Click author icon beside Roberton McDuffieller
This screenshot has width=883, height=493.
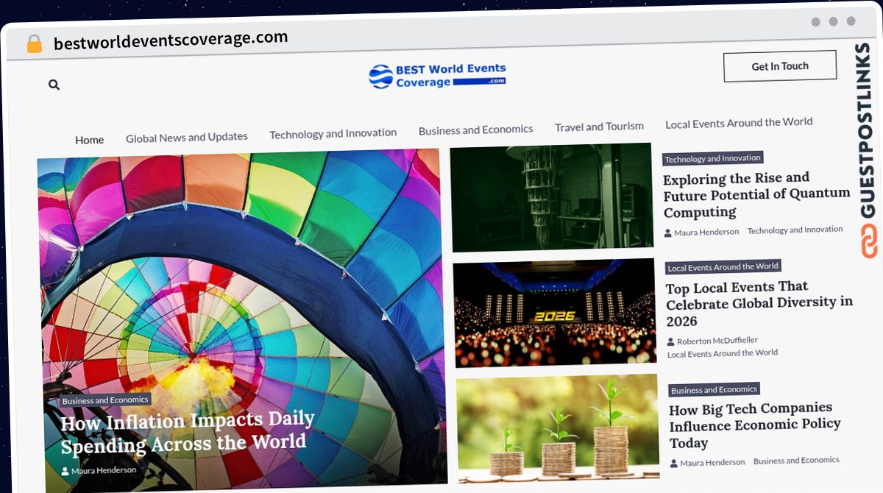click(671, 342)
